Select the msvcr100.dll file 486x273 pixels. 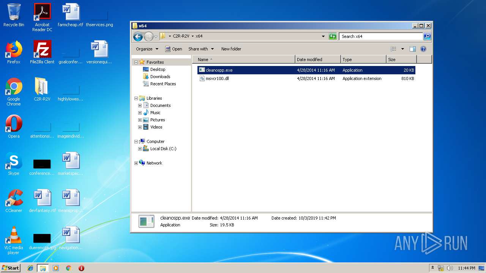click(x=306, y=78)
